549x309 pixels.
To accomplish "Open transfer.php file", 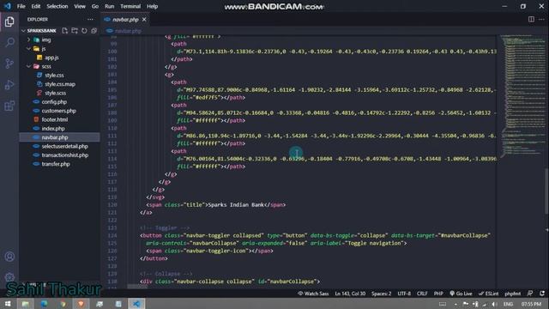I will pos(56,164).
